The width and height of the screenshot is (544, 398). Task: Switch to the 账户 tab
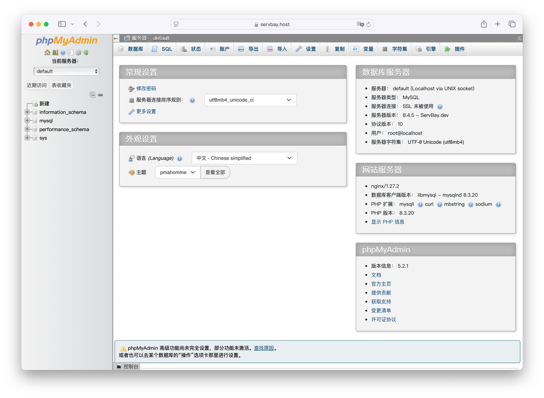(x=219, y=49)
